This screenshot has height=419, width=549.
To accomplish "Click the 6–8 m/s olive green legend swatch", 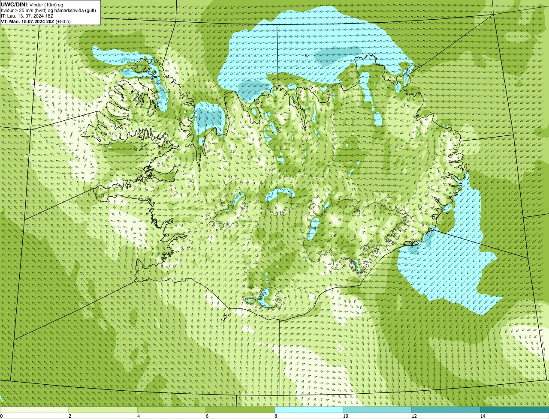I will [x=240, y=410].
